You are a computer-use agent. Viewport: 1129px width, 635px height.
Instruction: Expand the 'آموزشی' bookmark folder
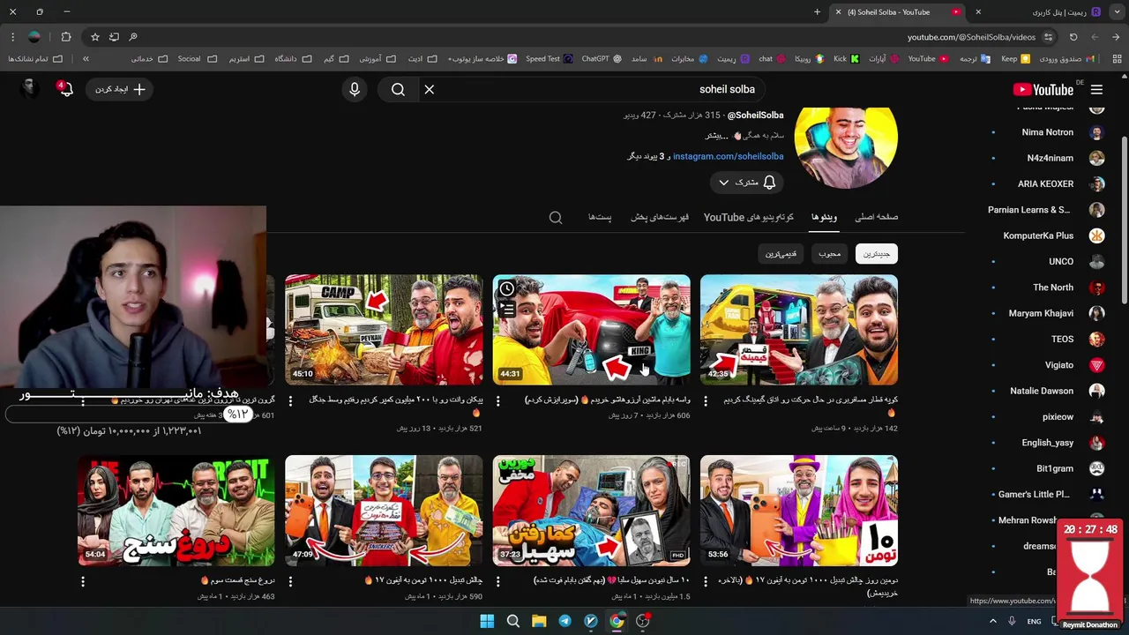click(377, 59)
